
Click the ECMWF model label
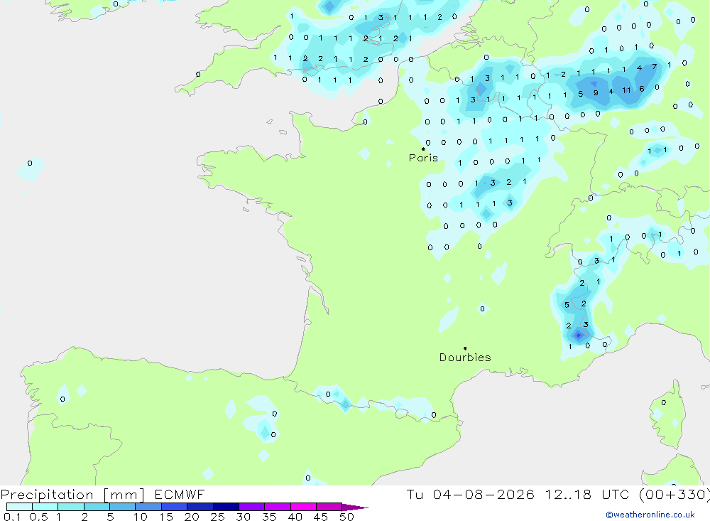point(180,494)
